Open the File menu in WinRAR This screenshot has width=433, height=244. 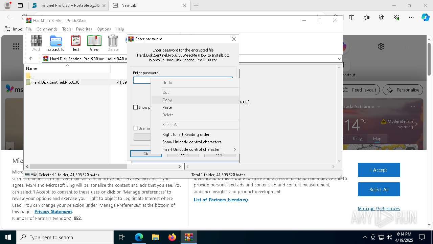pyautogui.click(x=29, y=29)
